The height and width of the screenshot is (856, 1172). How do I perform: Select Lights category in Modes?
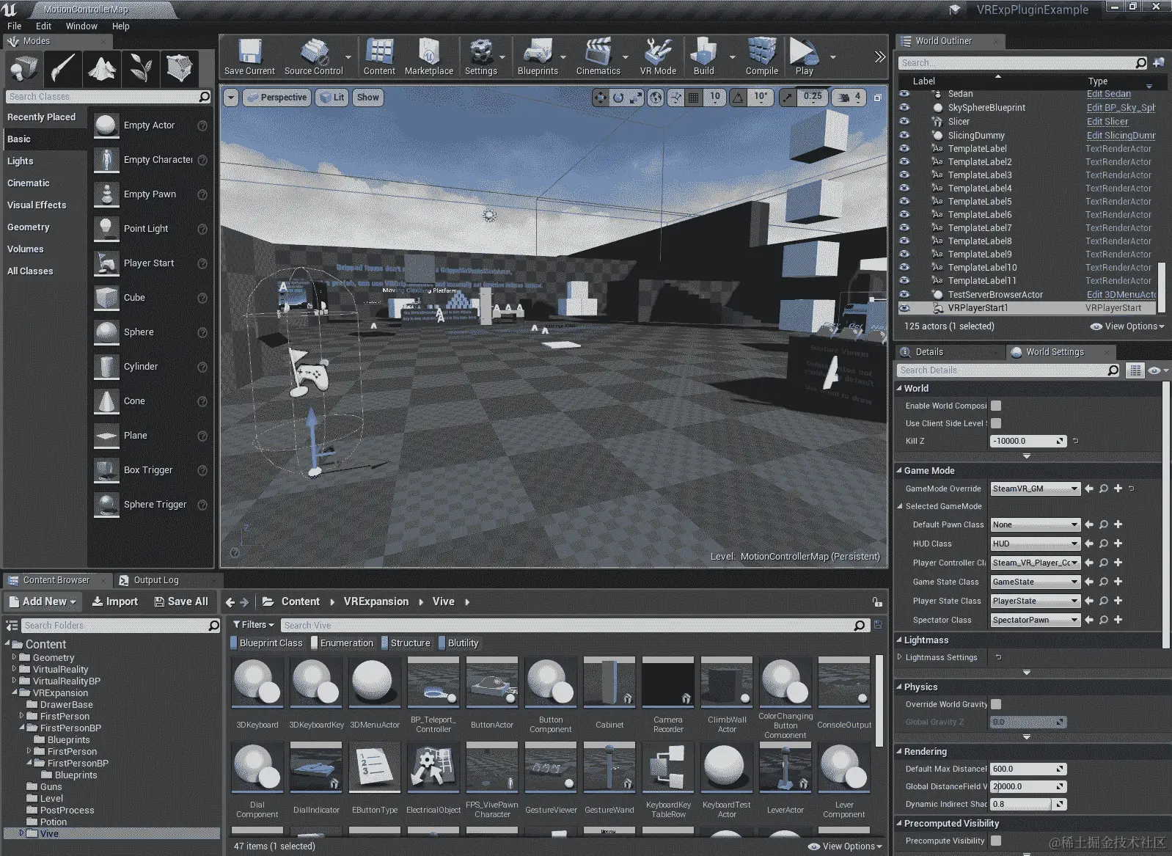21,161
